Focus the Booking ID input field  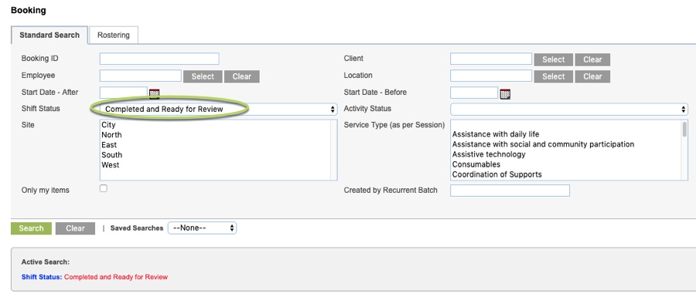coord(159,59)
